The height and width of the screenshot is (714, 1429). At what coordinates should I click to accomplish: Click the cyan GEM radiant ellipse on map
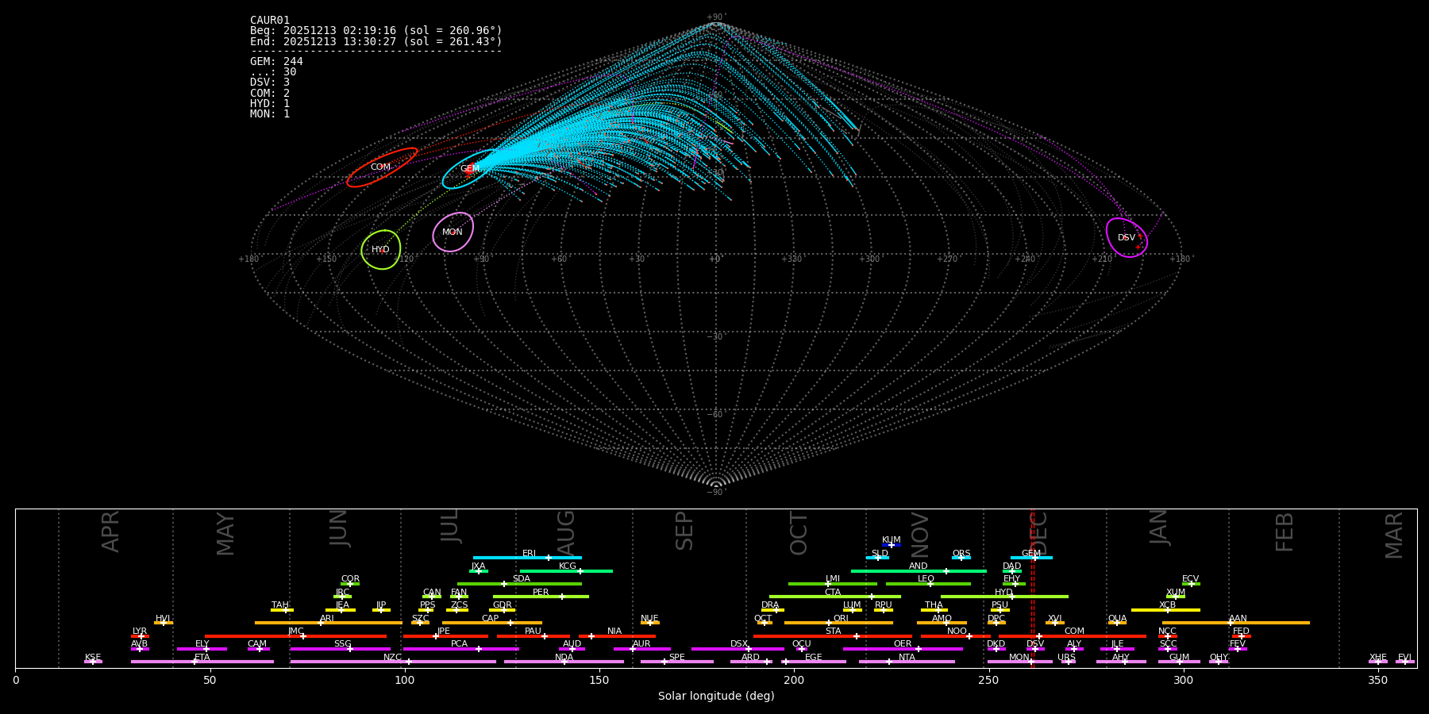(x=470, y=169)
